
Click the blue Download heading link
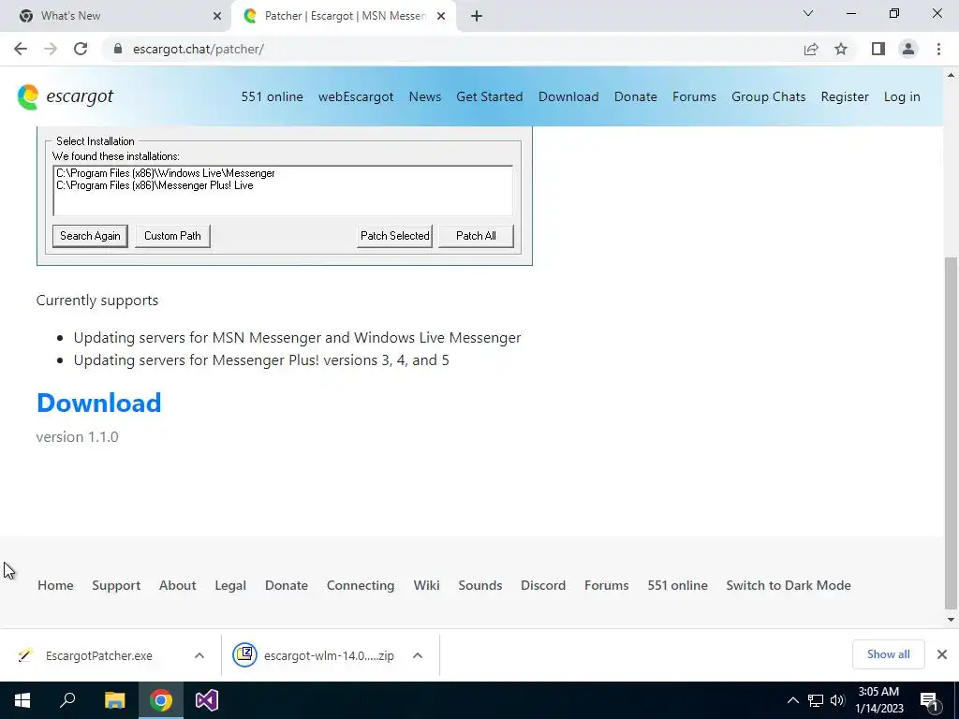pos(98,403)
